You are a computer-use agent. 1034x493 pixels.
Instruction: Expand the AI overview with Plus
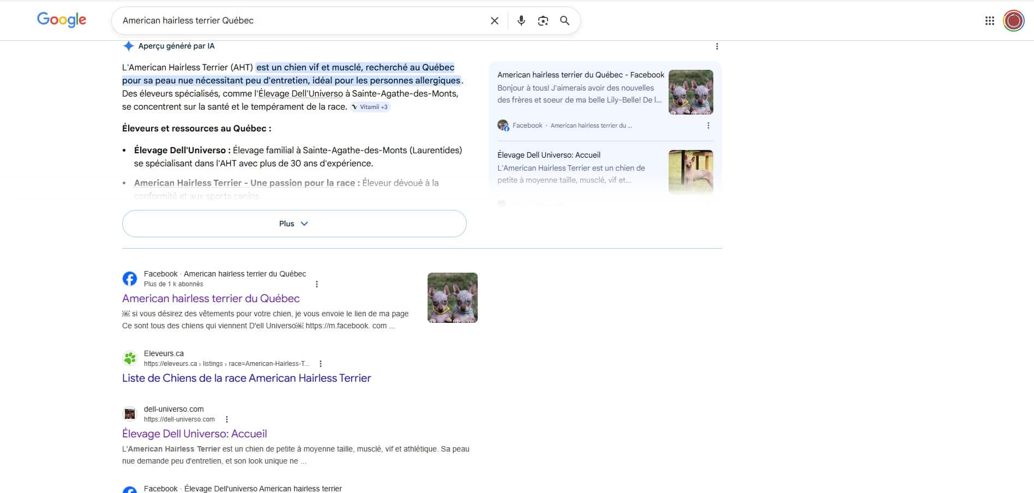pos(294,224)
